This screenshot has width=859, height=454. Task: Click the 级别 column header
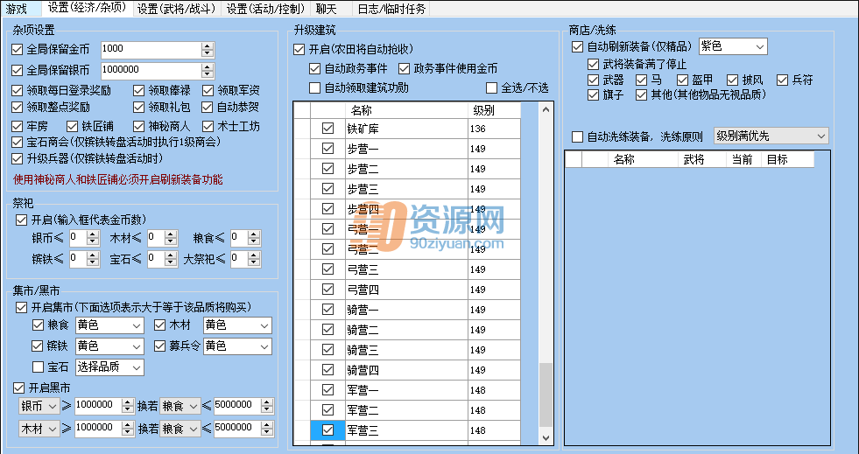[494, 110]
